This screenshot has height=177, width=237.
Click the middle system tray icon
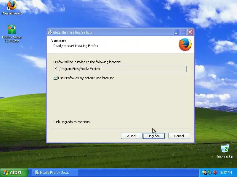click(209, 173)
